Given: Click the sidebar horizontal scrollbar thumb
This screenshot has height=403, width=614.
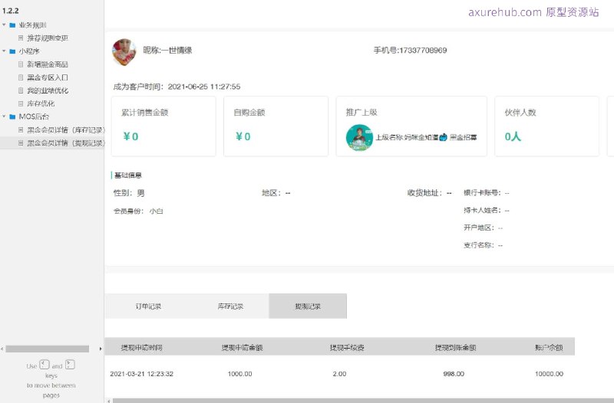Looking at the screenshot, I should pyautogui.click(x=48, y=349).
